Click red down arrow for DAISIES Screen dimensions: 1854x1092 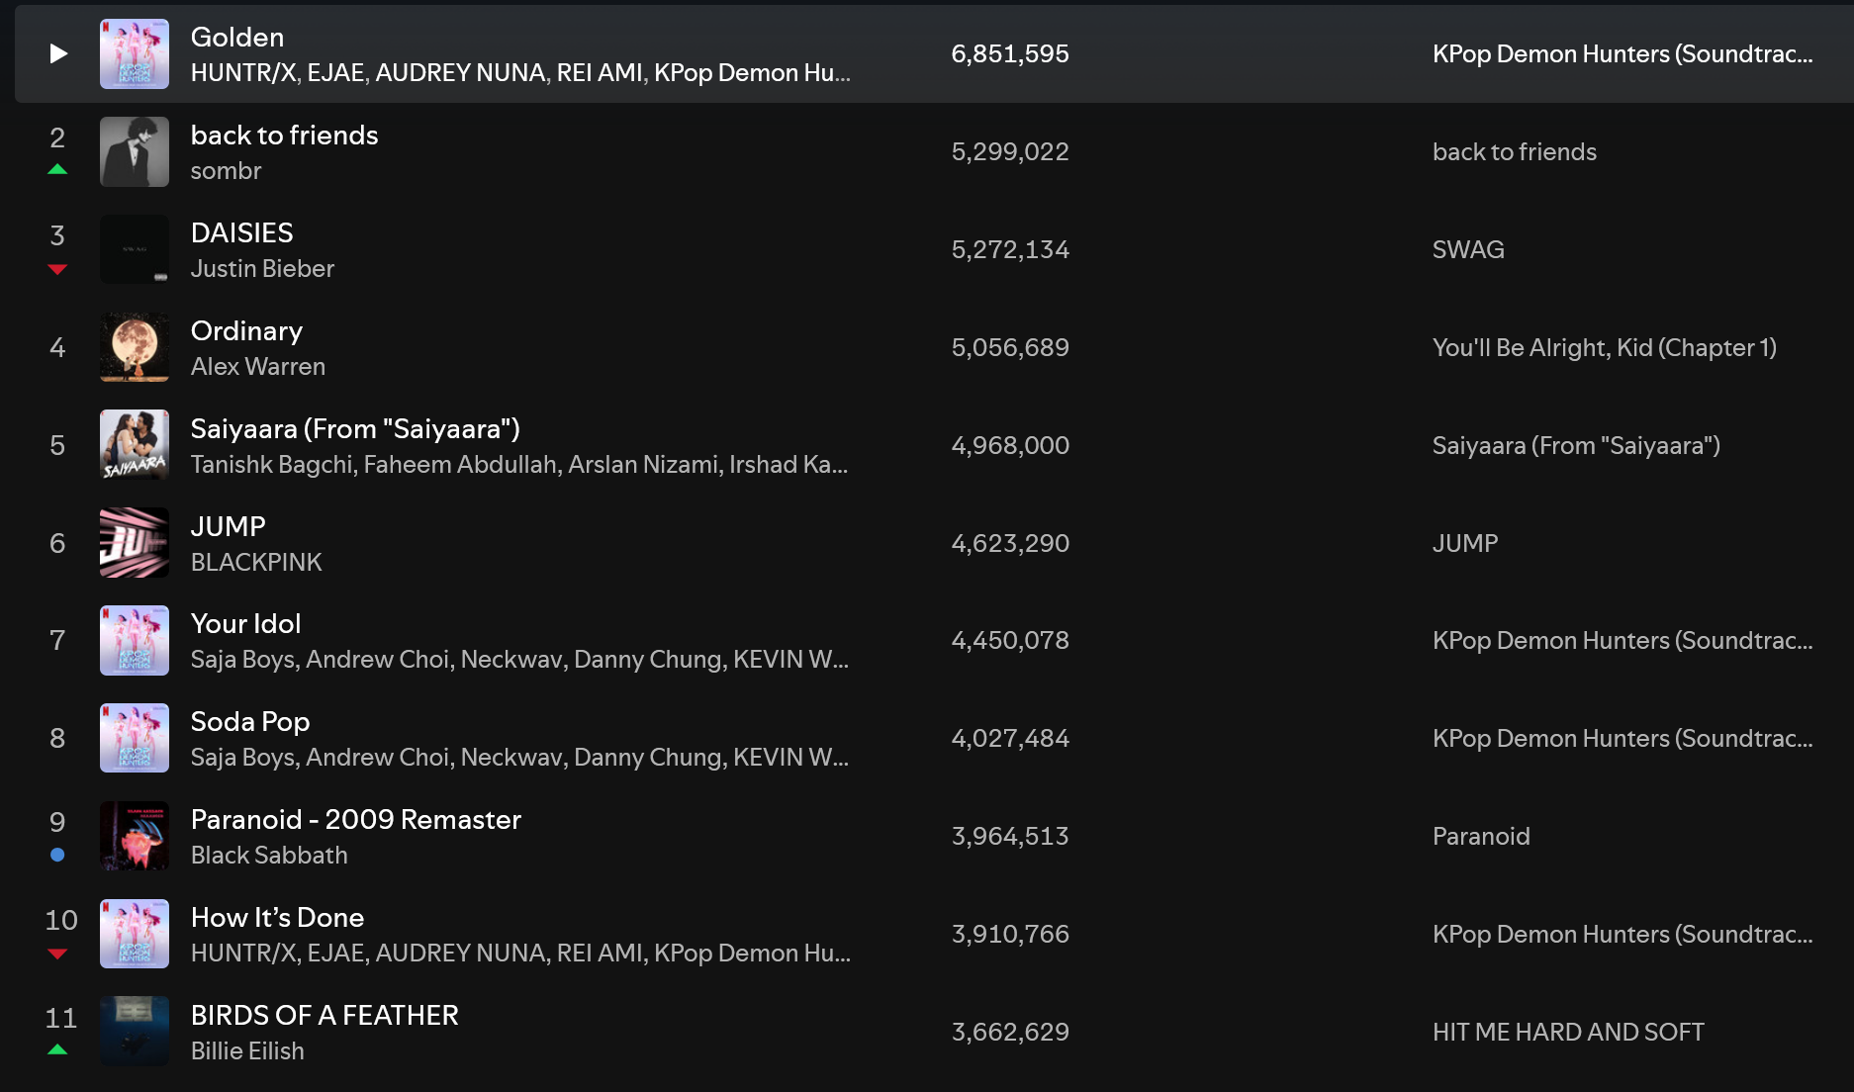[x=57, y=269]
